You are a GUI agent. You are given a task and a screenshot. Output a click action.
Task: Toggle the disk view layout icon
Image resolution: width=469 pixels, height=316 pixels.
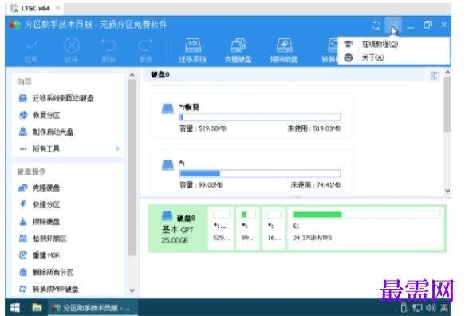[x=434, y=75]
